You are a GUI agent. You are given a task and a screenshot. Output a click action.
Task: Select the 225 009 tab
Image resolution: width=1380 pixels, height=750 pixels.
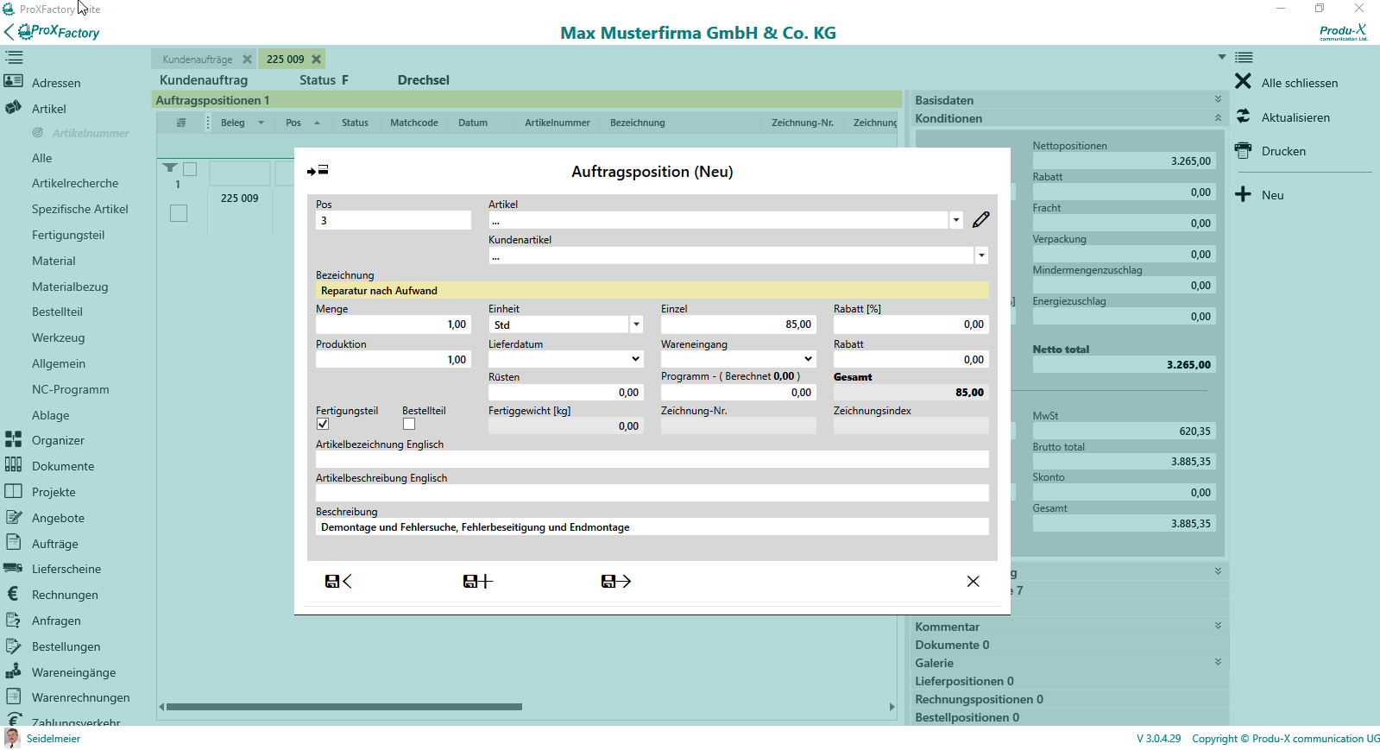click(x=285, y=60)
